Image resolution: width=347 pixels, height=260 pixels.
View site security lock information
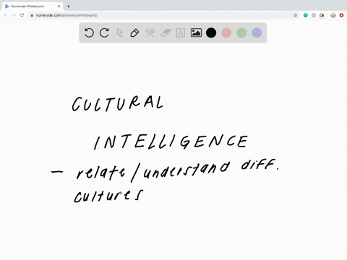coord(32,15)
